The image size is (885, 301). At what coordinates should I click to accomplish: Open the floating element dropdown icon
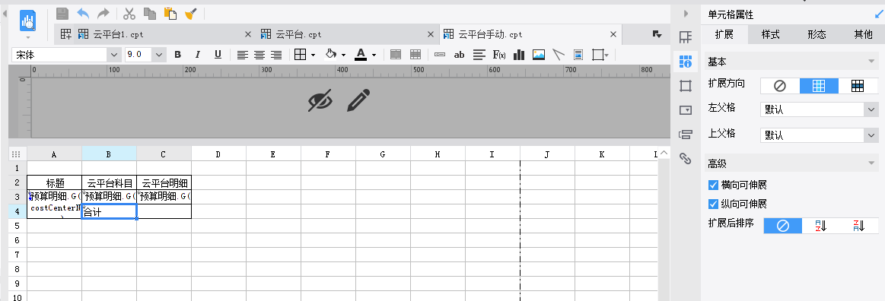(x=600, y=55)
